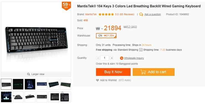Viewport: 205px width, 104px height.
Task: Open the currency dropdown arrow beside price
Action: 102,29
